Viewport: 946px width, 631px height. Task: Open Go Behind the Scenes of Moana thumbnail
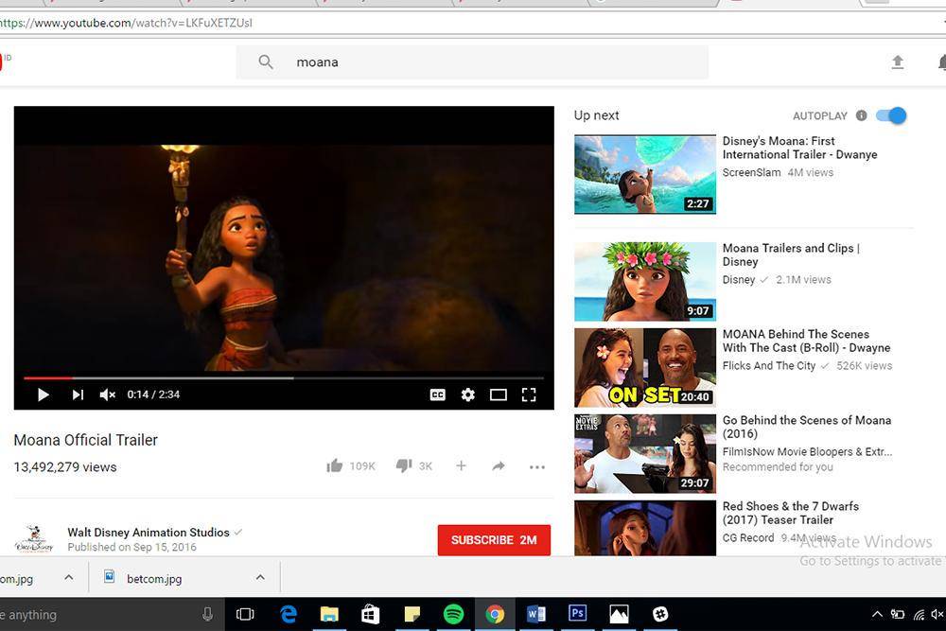coord(645,454)
